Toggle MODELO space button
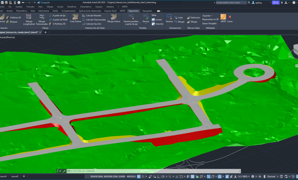 pyautogui.click(x=131, y=177)
